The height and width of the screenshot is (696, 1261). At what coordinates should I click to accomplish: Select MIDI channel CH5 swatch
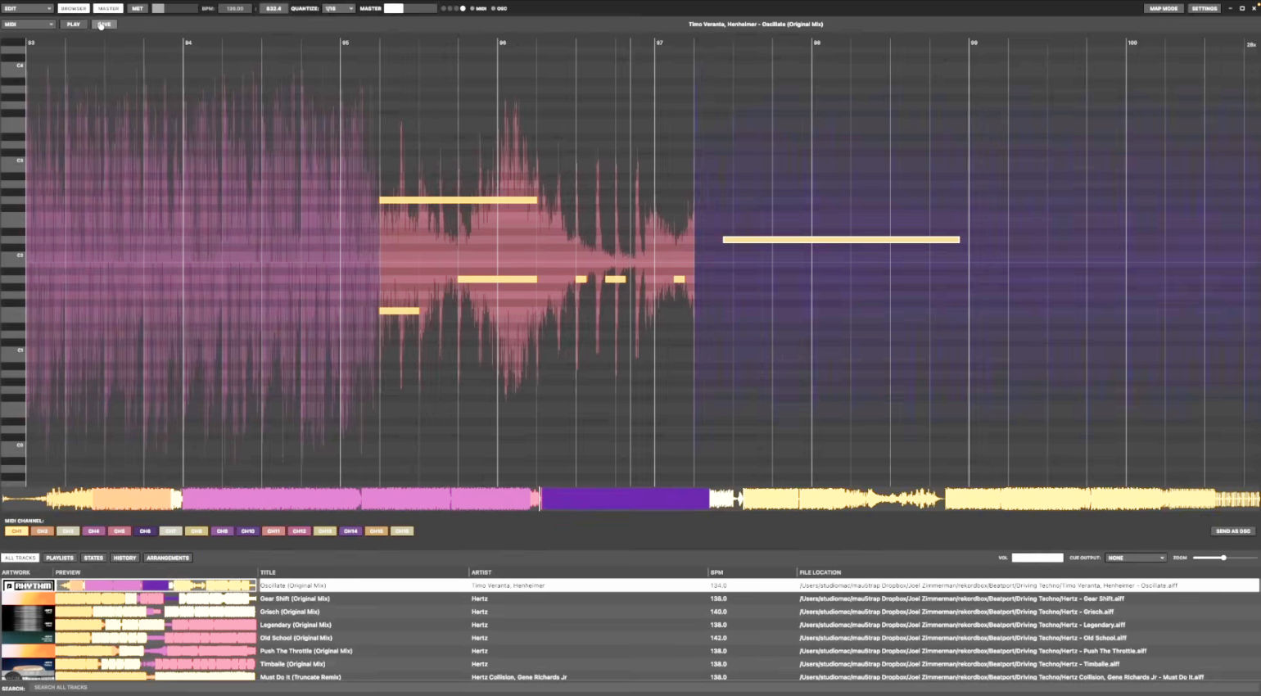click(120, 531)
